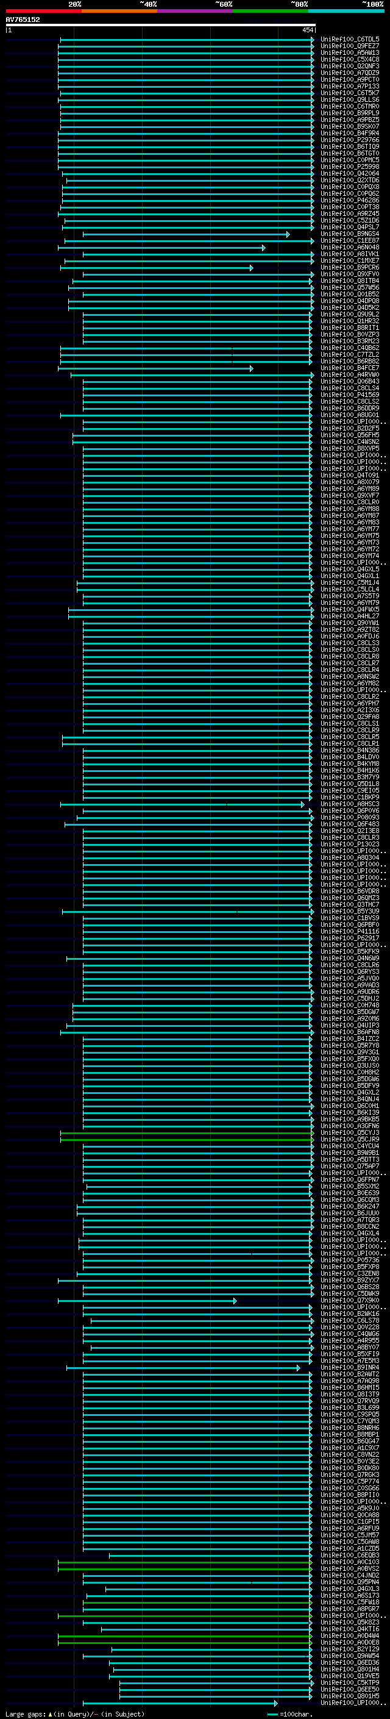The height and width of the screenshot is (1719, 390).
Task: Click the alignment bar for UniRef100_B9NGS4
Action: (x=186, y=234)
